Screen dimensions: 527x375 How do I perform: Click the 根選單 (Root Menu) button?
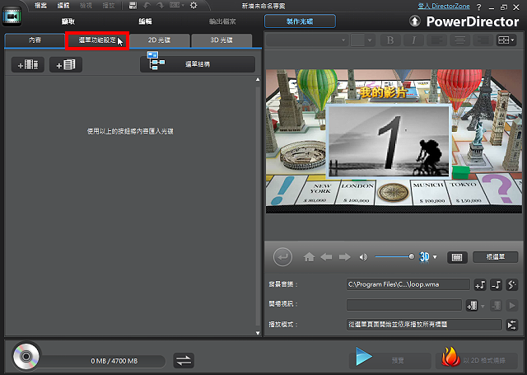[496, 257]
